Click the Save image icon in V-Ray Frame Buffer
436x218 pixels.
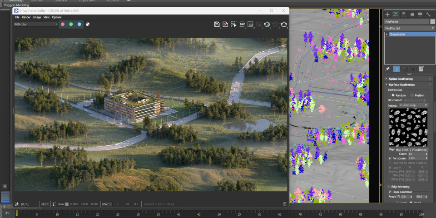click(x=217, y=24)
